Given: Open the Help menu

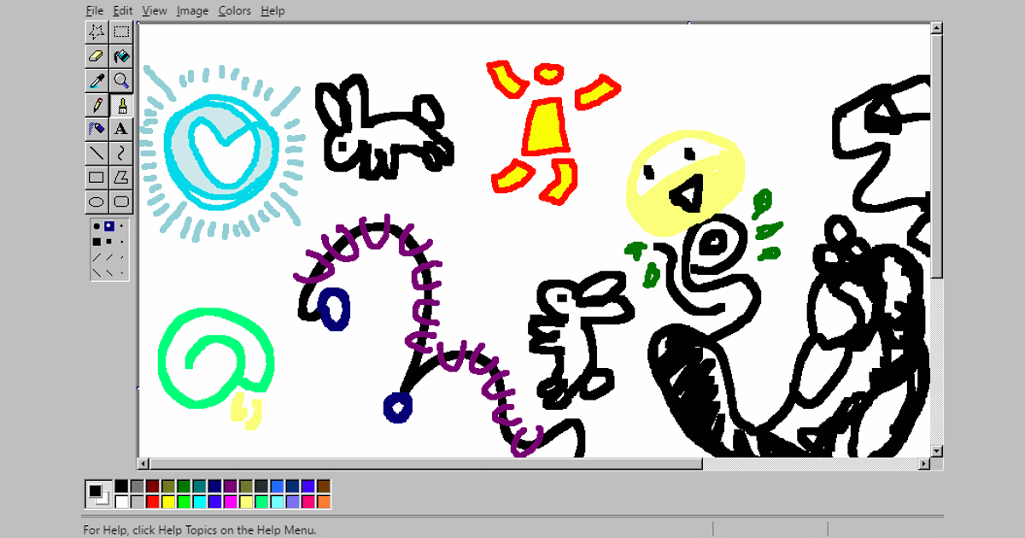Looking at the screenshot, I should click(272, 10).
